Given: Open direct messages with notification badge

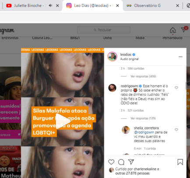Looking at the screenshot, I should 184,29.
